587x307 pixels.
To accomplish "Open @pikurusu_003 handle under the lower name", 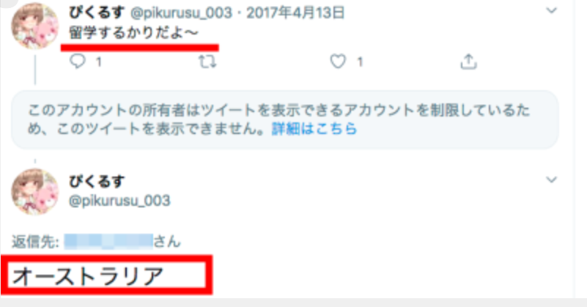I will [119, 201].
